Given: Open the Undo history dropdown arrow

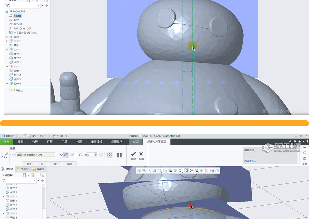Looking at the screenshot, I should [x=38, y=136].
